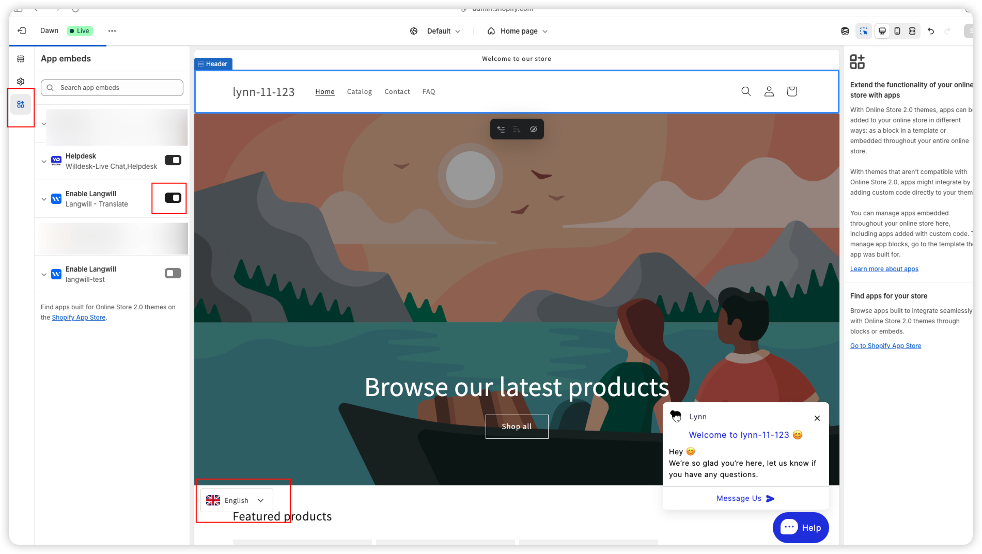The height and width of the screenshot is (554, 982).
Task: Open the Home link in the store navigation
Action: pyautogui.click(x=325, y=91)
